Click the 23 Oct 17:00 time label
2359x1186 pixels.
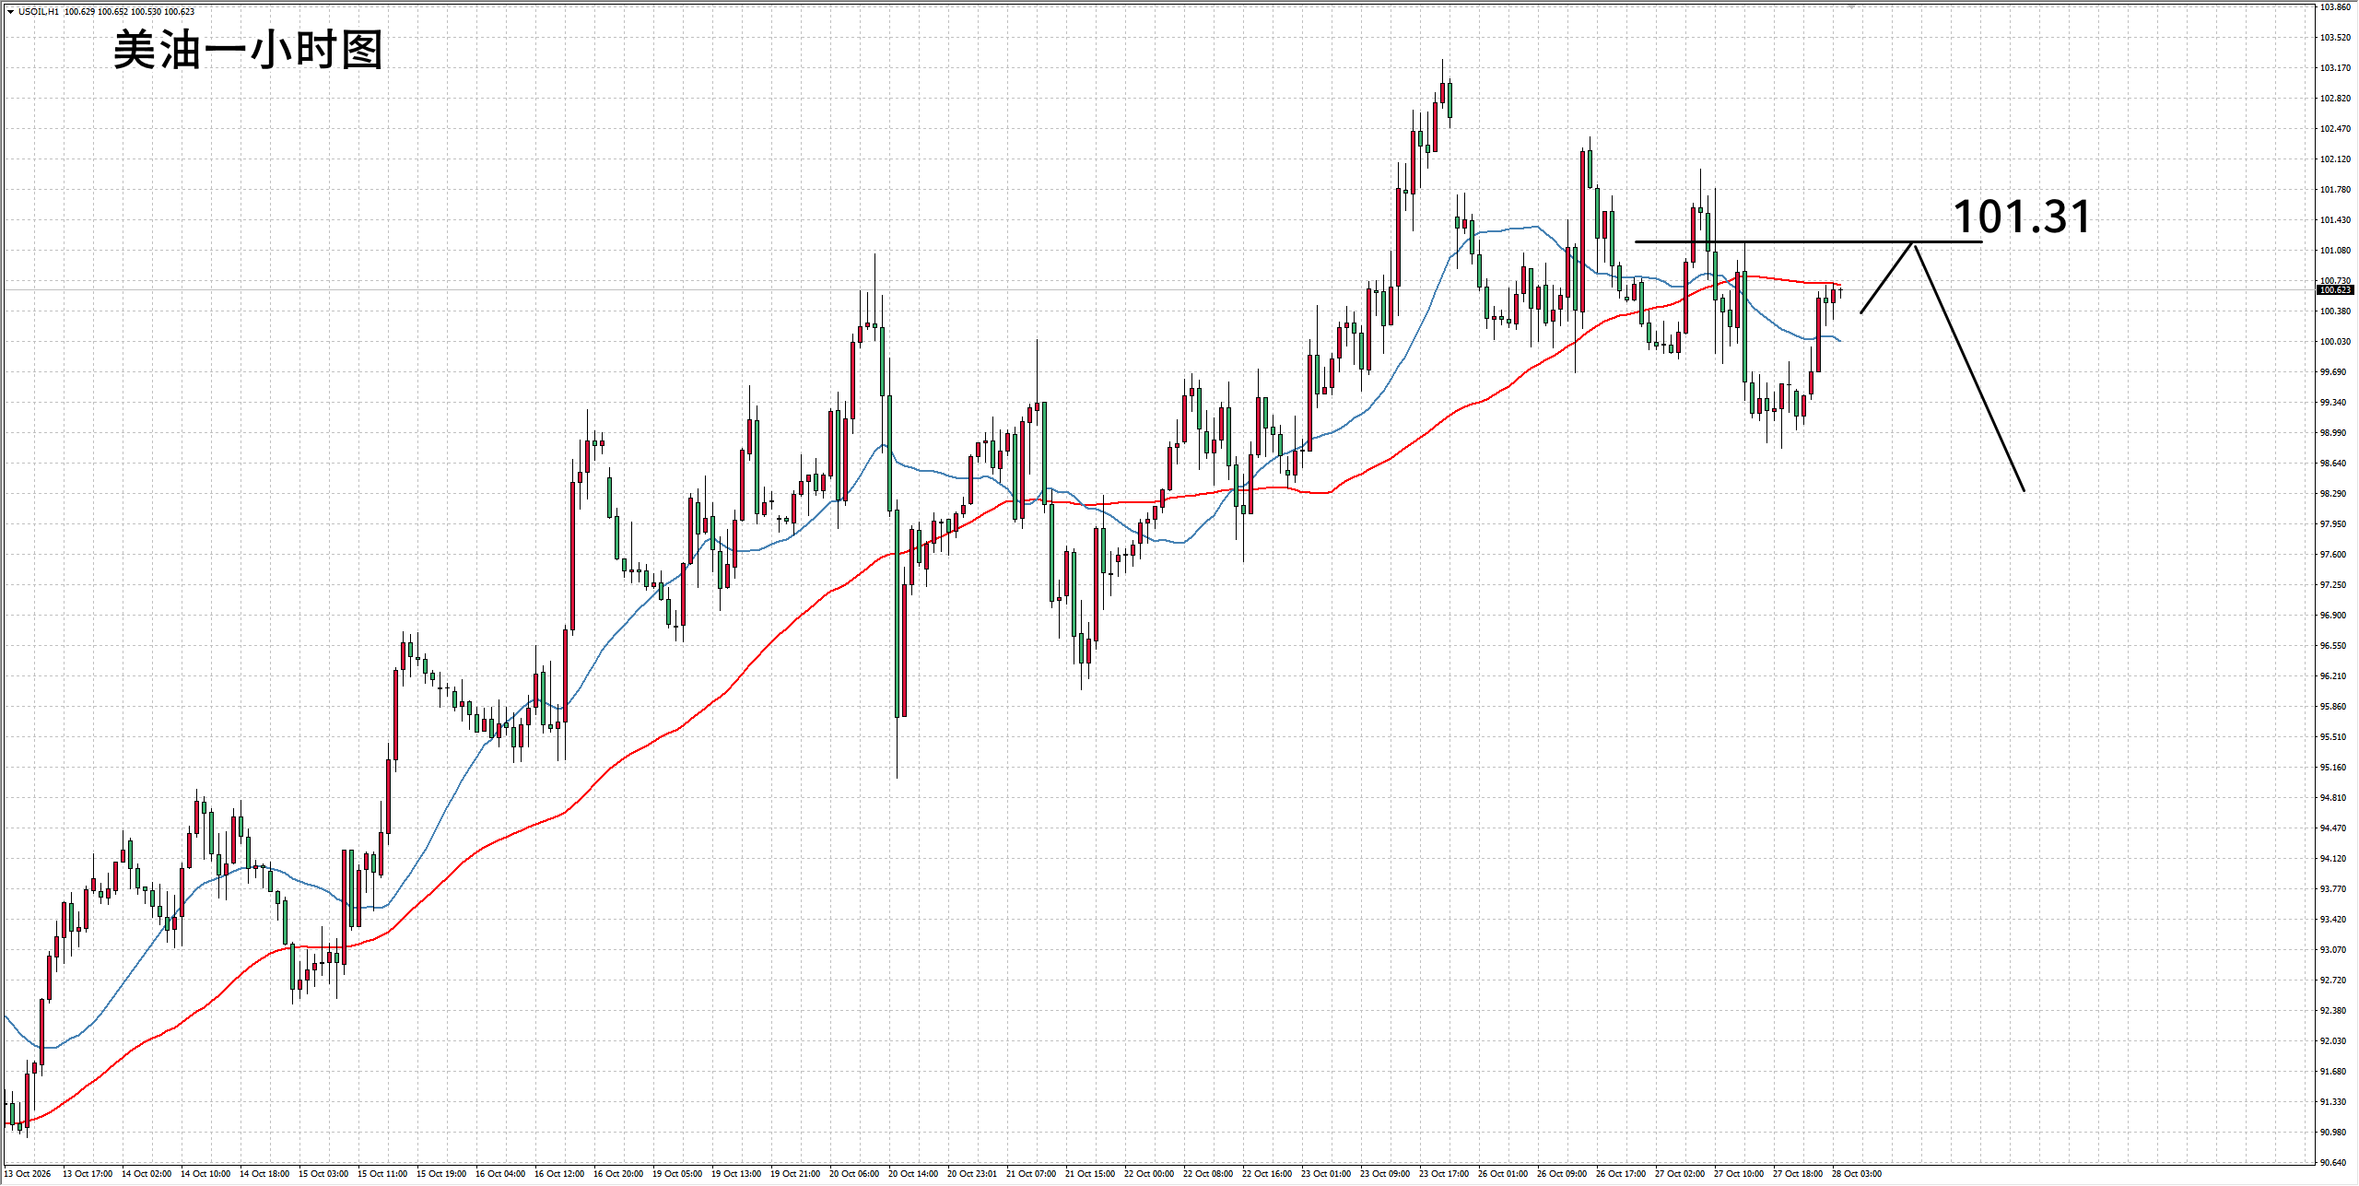click(1444, 1174)
